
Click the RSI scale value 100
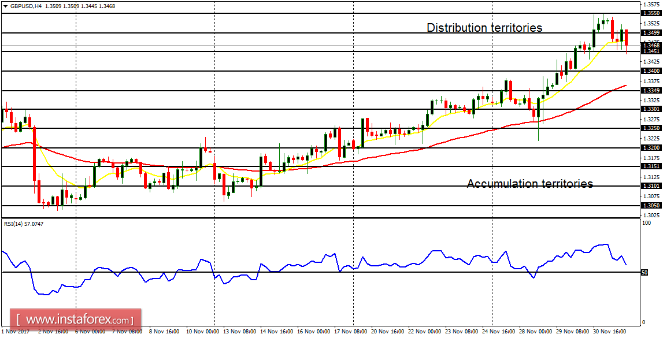coord(646,222)
